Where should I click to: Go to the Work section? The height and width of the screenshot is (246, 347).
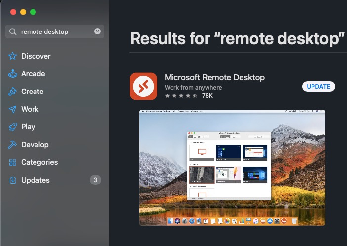(30, 109)
